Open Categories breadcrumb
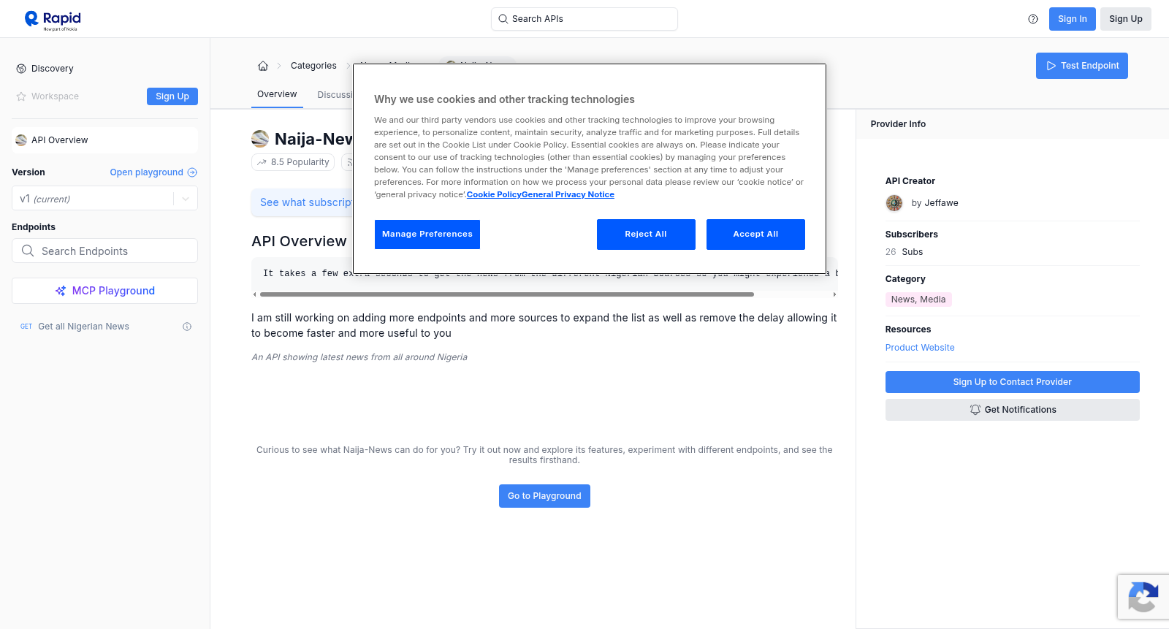Viewport: 1169px width, 629px height. pyautogui.click(x=313, y=66)
